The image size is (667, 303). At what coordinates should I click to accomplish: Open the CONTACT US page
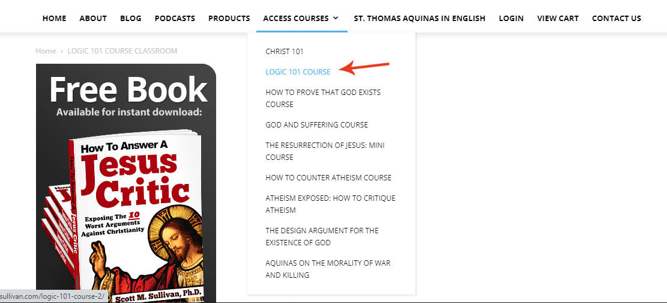(x=617, y=18)
